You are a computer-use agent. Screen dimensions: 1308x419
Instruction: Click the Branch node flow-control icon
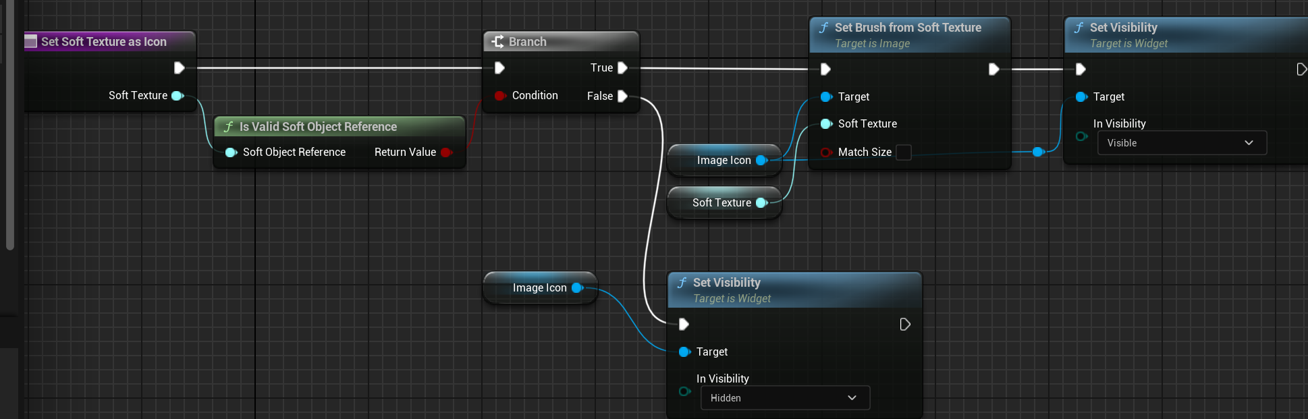tap(497, 42)
